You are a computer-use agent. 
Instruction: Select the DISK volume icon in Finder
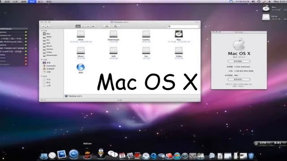81,34
